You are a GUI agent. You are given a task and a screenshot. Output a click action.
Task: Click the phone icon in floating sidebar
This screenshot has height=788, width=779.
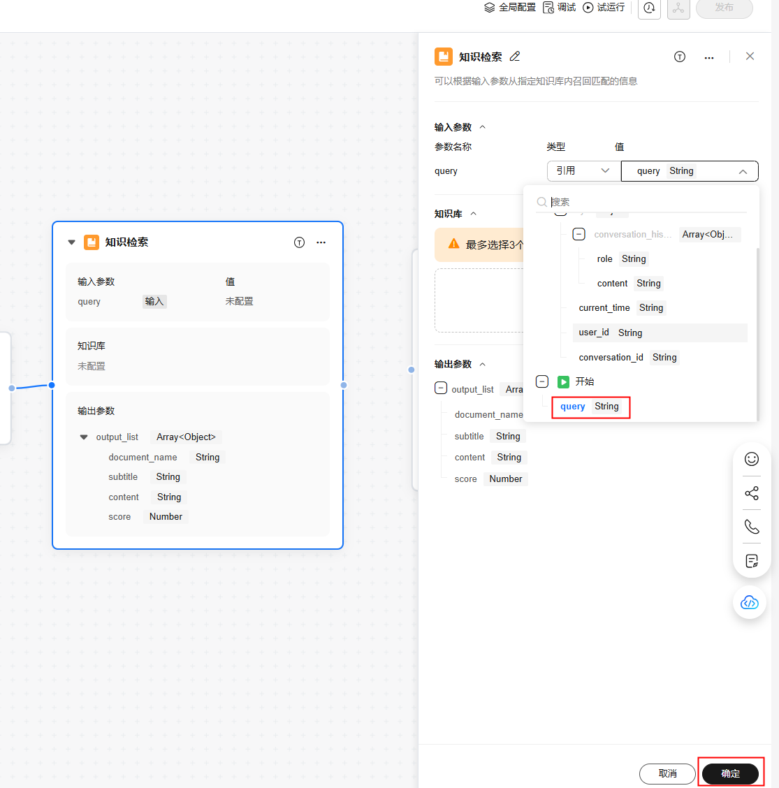point(752,527)
